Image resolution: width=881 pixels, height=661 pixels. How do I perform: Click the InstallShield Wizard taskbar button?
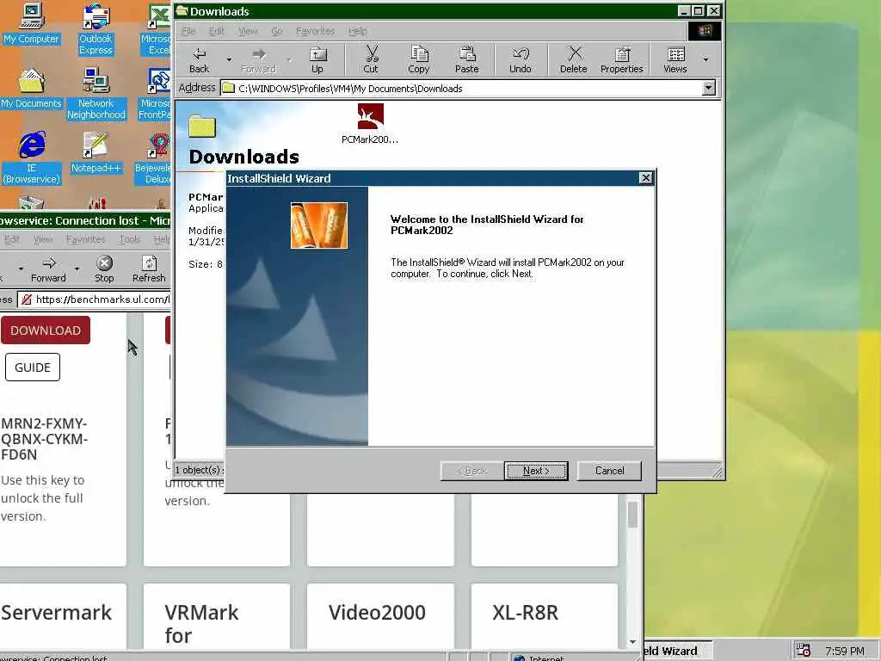point(678,651)
